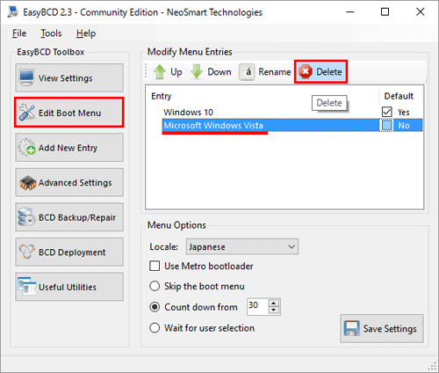Click the window resize grip in status bar
The width and height of the screenshot is (439, 373).
[x=432, y=367]
